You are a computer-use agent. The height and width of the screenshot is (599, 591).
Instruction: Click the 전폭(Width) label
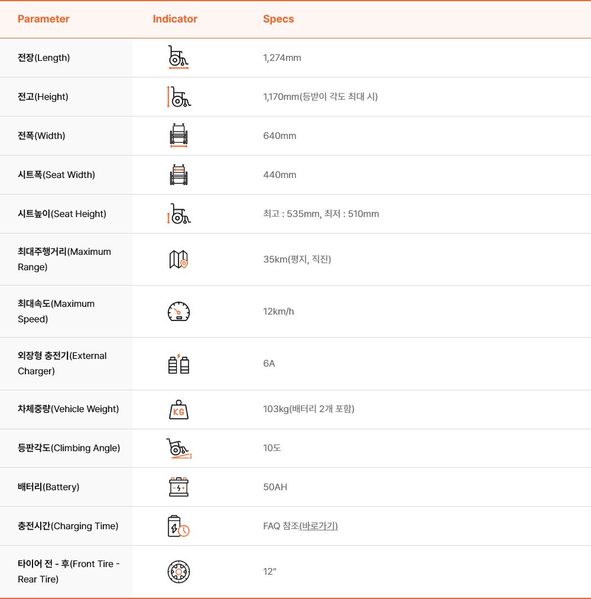coord(41,135)
